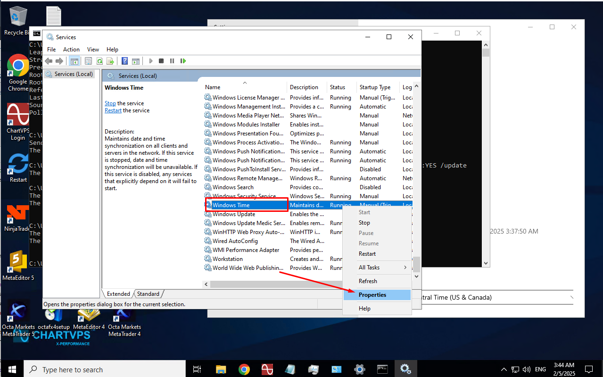Image resolution: width=603 pixels, height=377 pixels.
Task: Open the blue question-mark Help toolbar icon
Action: pos(125,61)
